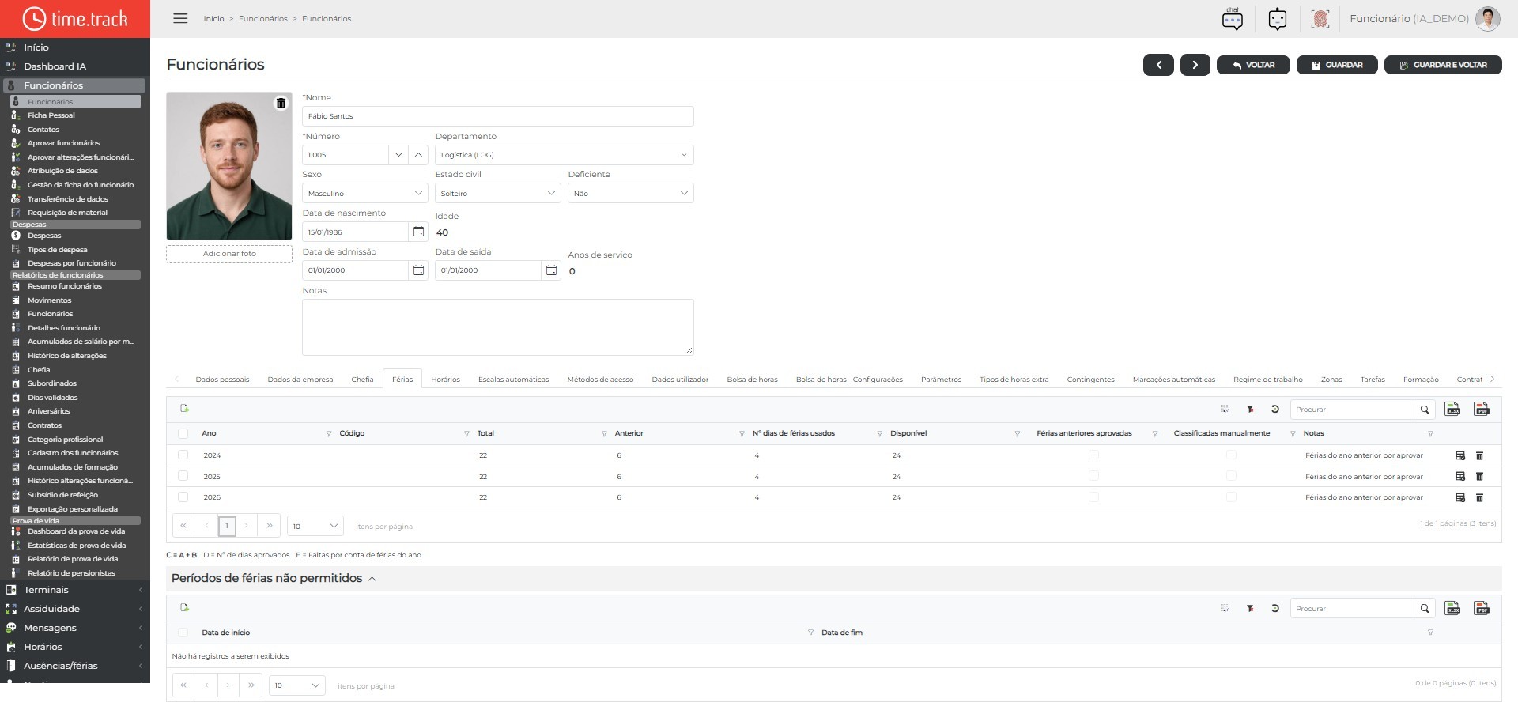Click the robot assistant icon

(x=1277, y=19)
